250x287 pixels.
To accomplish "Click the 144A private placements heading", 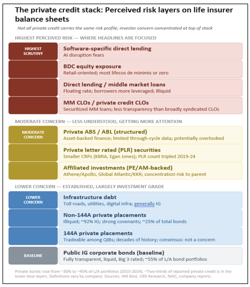I will pyautogui.click(x=98, y=233).
